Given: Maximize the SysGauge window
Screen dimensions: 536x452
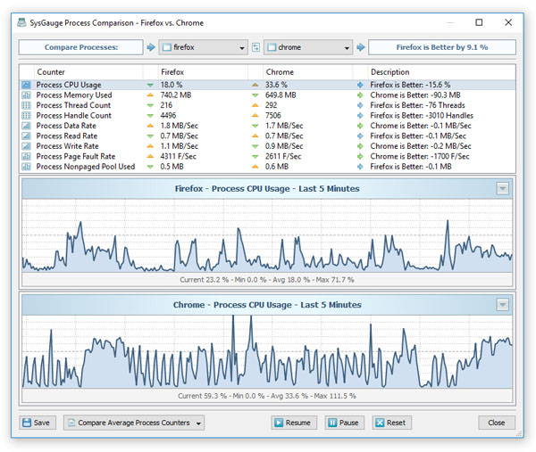Looking at the screenshot, I should [479, 22].
